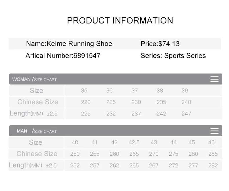The width and height of the screenshot is (229, 191).
Task: Select men's size 40 cell
Action: click(75, 142)
